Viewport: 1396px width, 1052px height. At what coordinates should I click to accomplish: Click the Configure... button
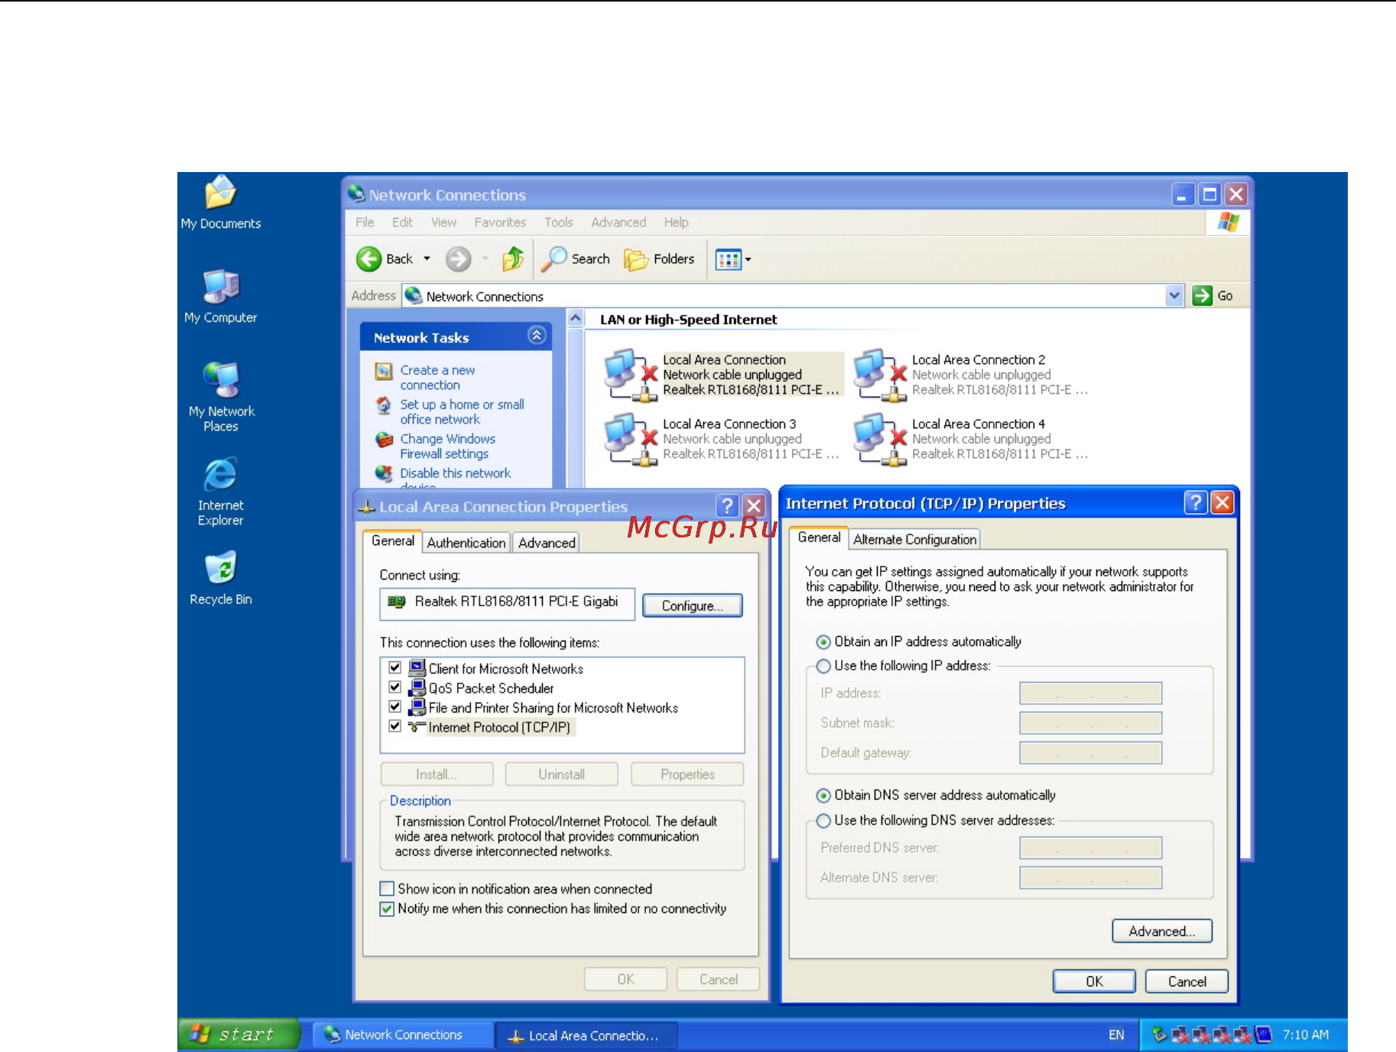click(692, 606)
